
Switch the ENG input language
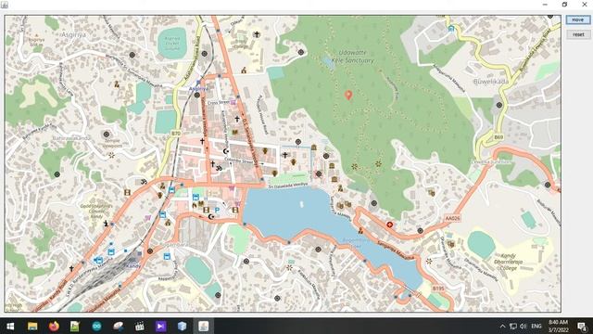coord(536,326)
